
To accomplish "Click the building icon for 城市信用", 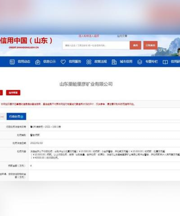I will (114, 62).
